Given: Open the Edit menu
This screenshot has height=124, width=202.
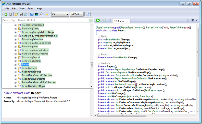Looking at the screenshot, I should pos(14,9).
